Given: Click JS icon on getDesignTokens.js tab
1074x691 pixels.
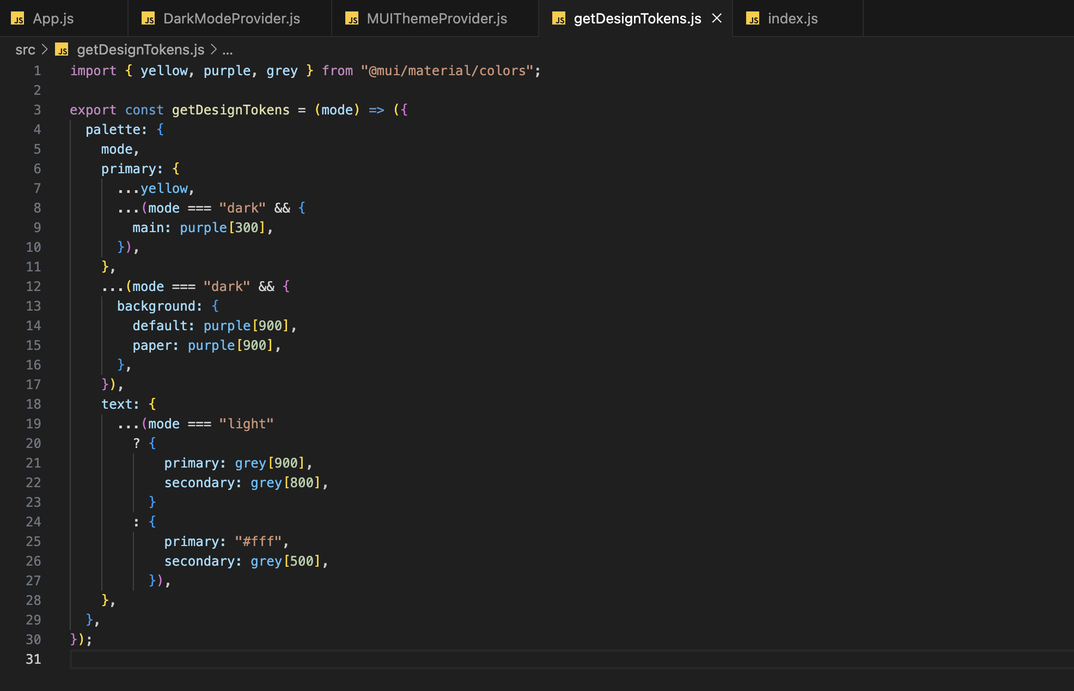Looking at the screenshot, I should click(x=559, y=19).
